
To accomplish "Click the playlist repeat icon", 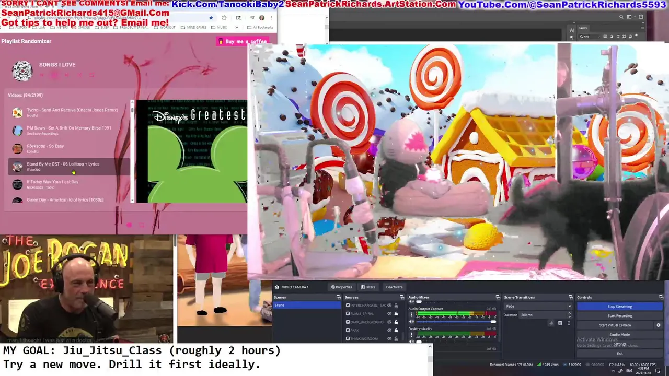I will tap(91, 75).
